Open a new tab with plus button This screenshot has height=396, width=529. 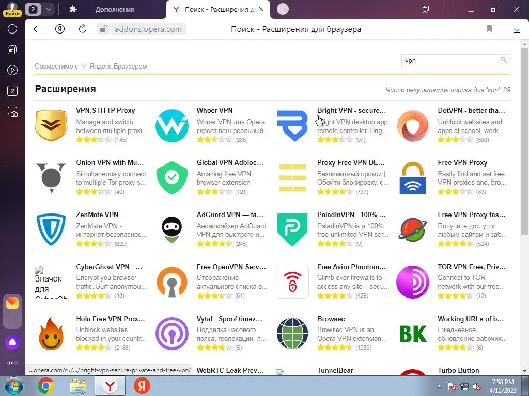click(x=283, y=9)
